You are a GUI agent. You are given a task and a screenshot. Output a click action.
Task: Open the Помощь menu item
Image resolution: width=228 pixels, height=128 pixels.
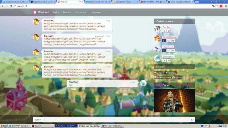pyautogui.click(x=67, y=12)
